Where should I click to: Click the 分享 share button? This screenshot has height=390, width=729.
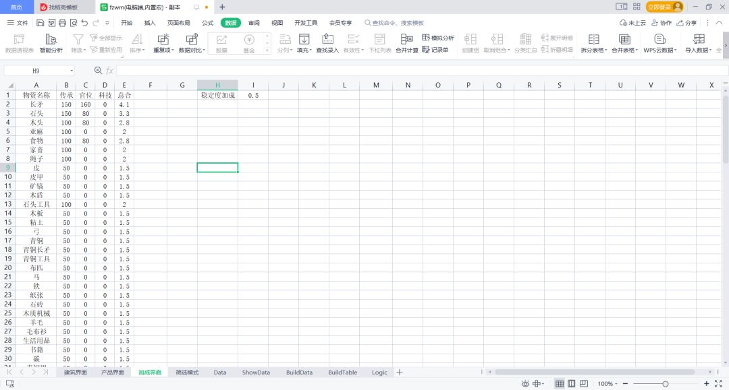pyautogui.click(x=686, y=23)
